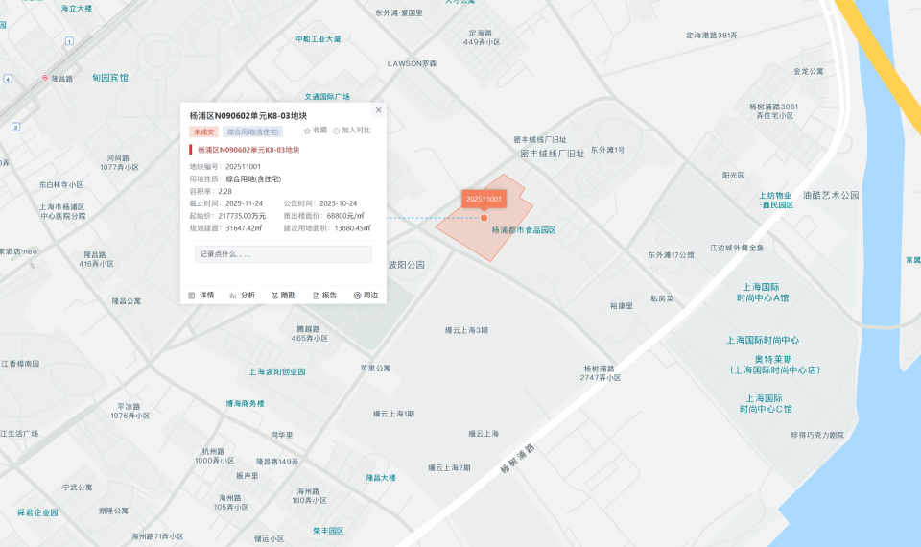This screenshot has width=921, height=547.
Task: Click the 波阳公园 map label
Action: [407, 265]
